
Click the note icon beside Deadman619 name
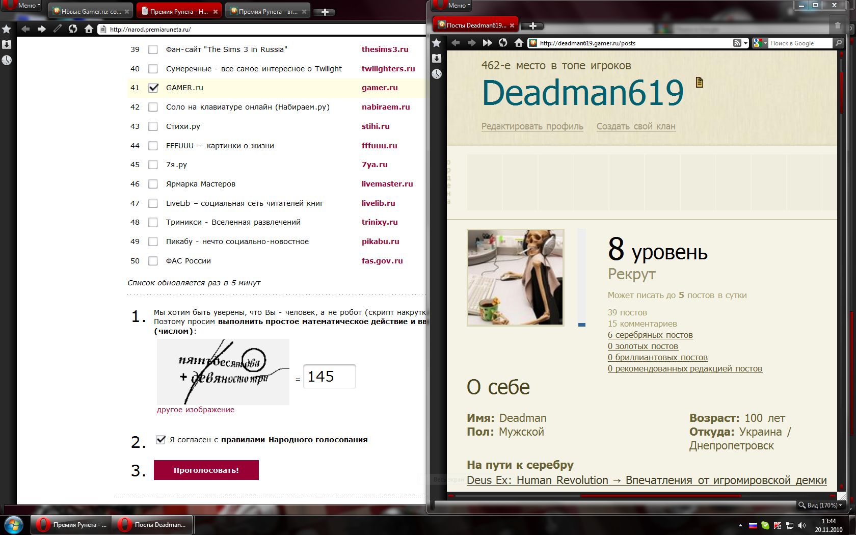700,83
